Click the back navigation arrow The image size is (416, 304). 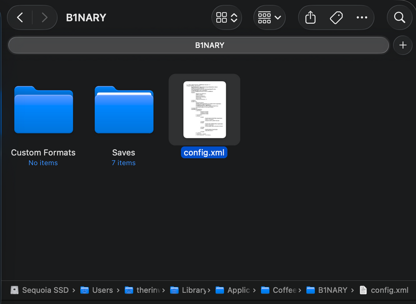[x=20, y=18]
